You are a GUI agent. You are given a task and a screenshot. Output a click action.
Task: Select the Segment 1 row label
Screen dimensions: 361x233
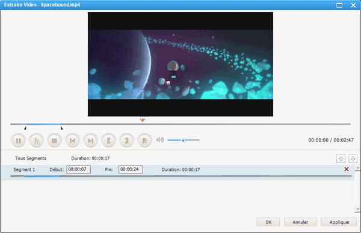tap(24, 170)
